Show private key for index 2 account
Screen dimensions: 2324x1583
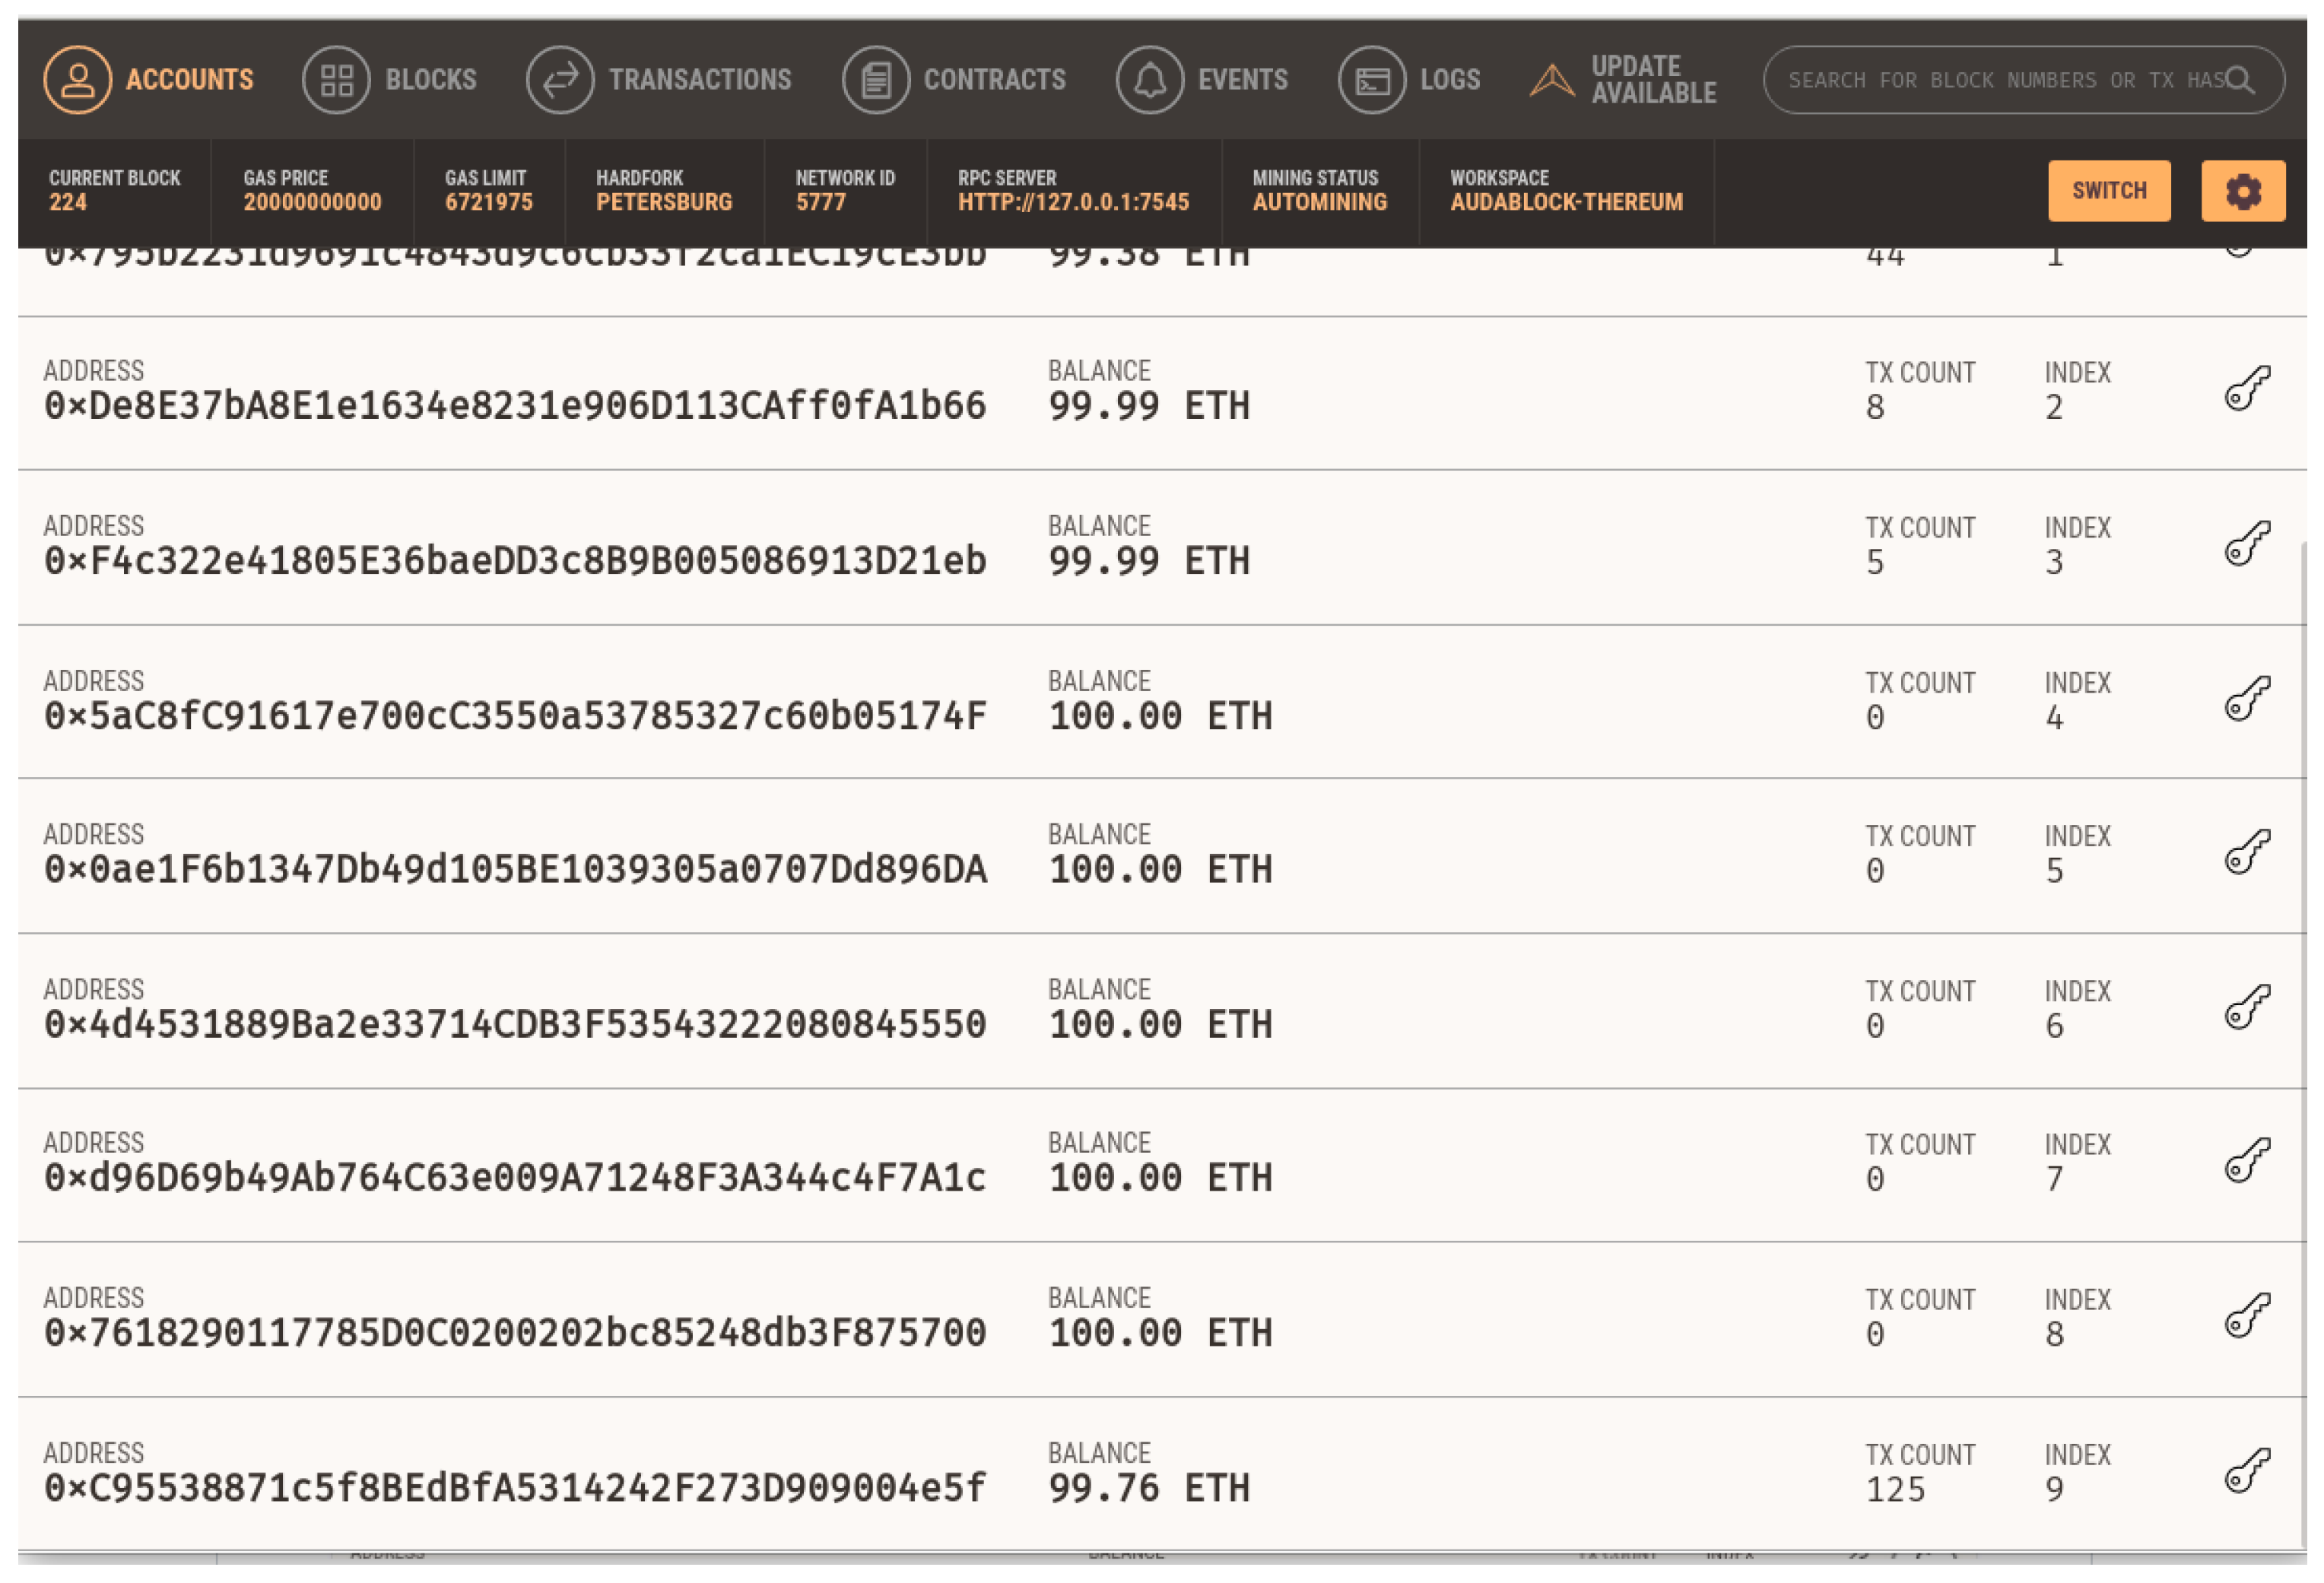pos(2247,388)
